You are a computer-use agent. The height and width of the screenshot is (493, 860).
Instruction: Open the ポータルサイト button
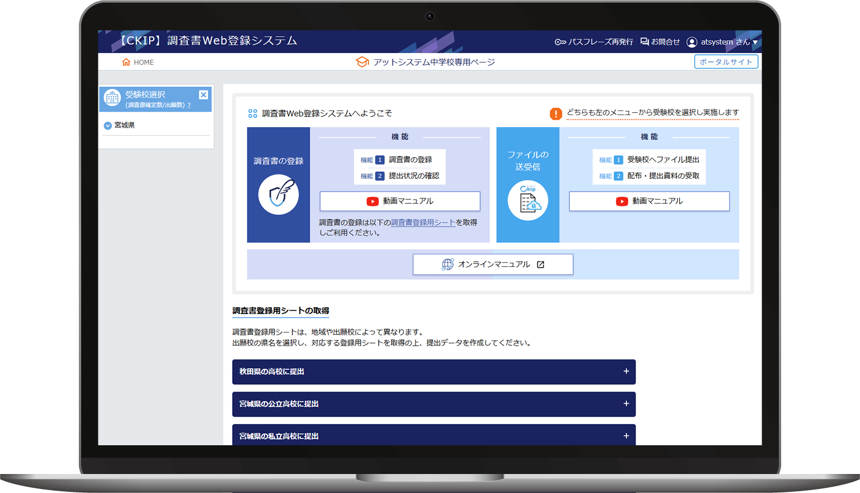pos(726,62)
